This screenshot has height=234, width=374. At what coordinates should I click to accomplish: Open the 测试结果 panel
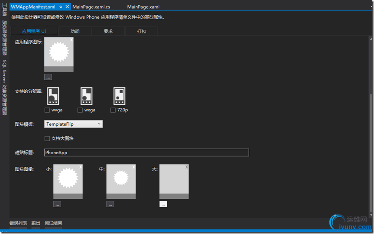coord(53,223)
